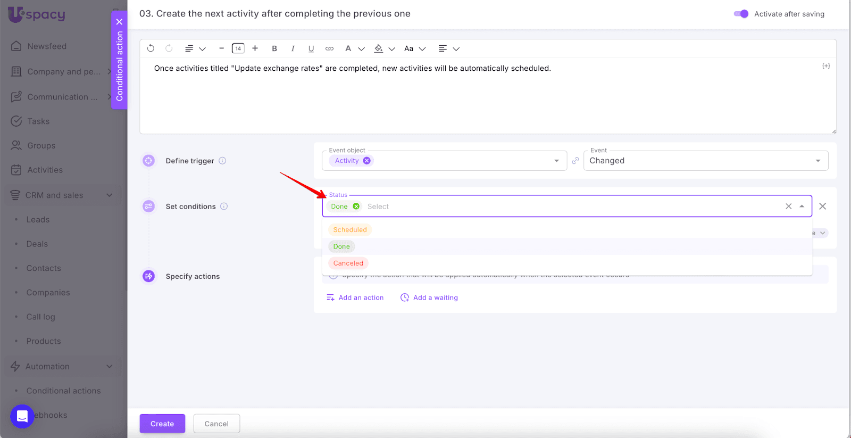
Task: Open the chat support bubble
Action: (22, 416)
